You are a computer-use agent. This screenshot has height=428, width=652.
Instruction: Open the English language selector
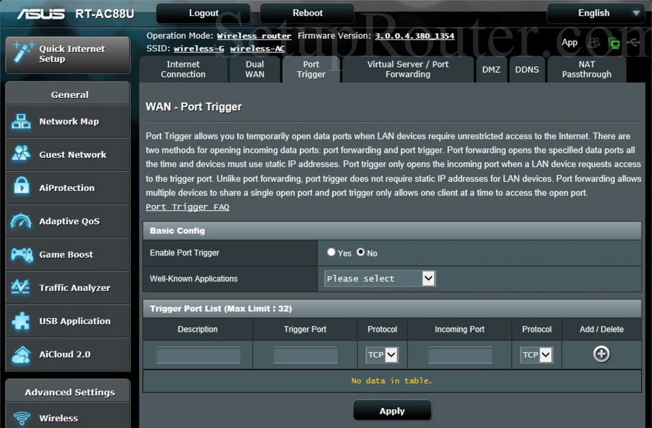(595, 12)
